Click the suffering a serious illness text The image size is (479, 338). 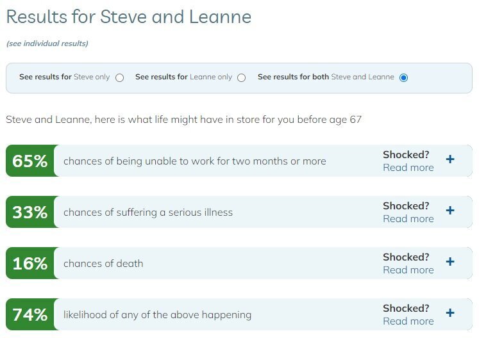tap(147, 213)
